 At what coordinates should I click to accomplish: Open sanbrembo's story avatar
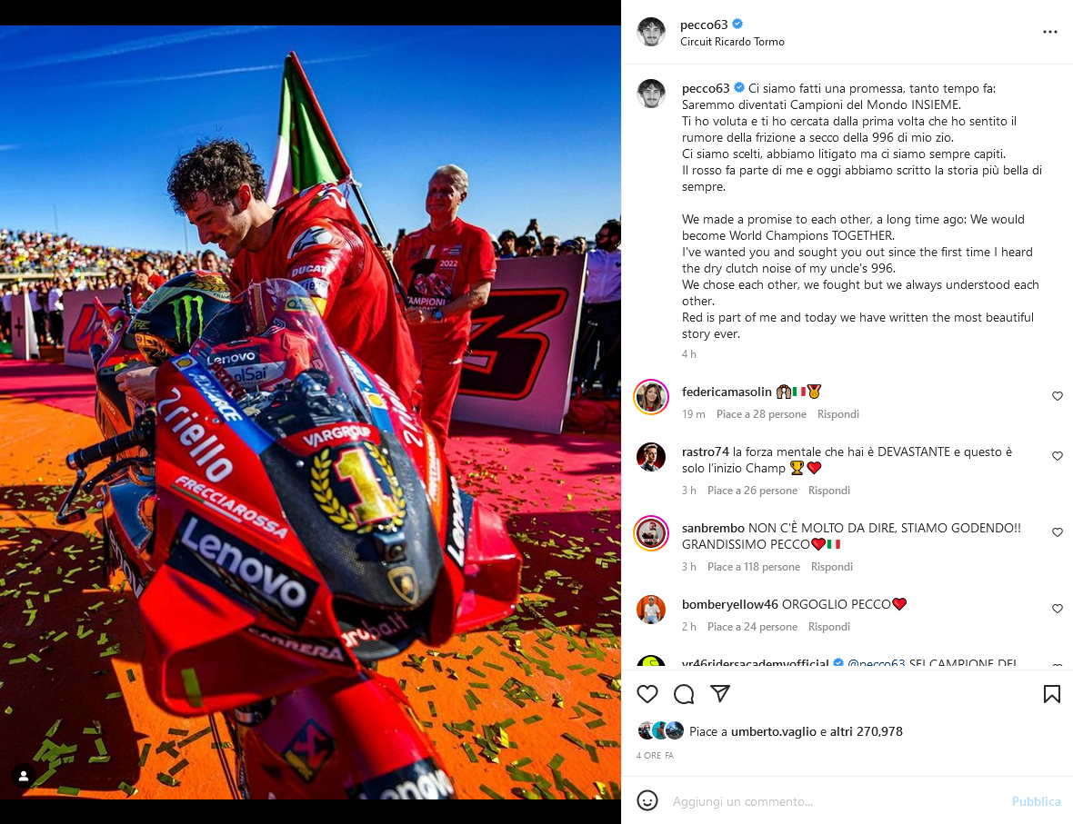(651, 533)
